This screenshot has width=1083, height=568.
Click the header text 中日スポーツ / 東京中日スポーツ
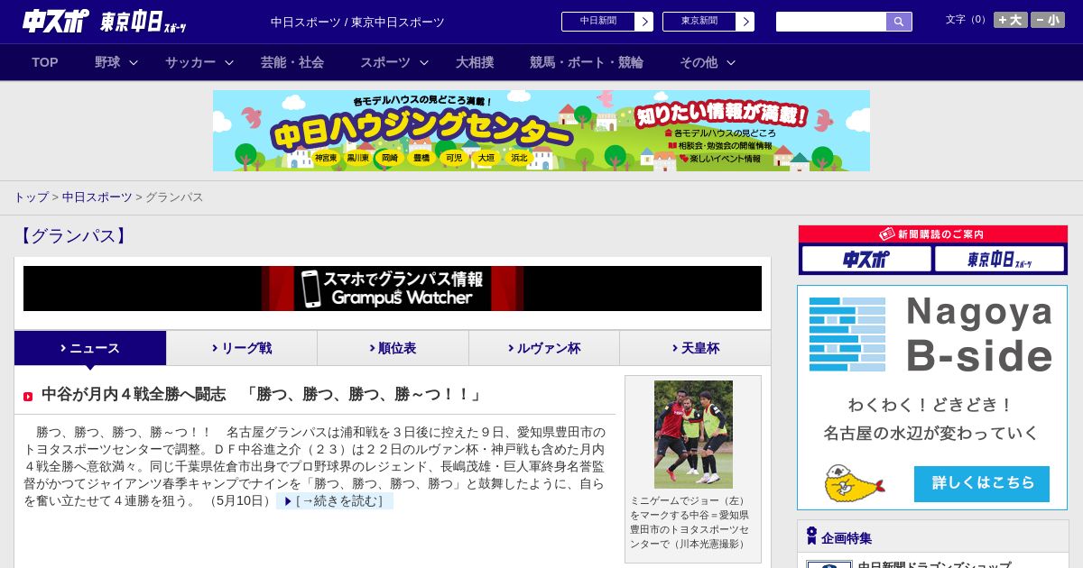coord(357,22)
